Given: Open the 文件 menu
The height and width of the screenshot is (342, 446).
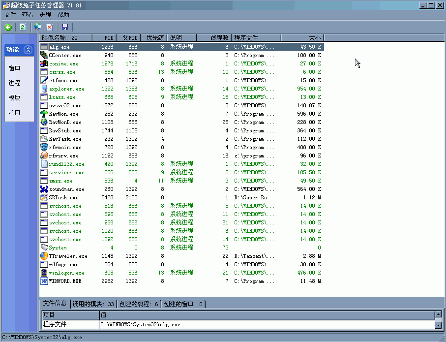Looking at the screenshot, I should click(10, 15).
